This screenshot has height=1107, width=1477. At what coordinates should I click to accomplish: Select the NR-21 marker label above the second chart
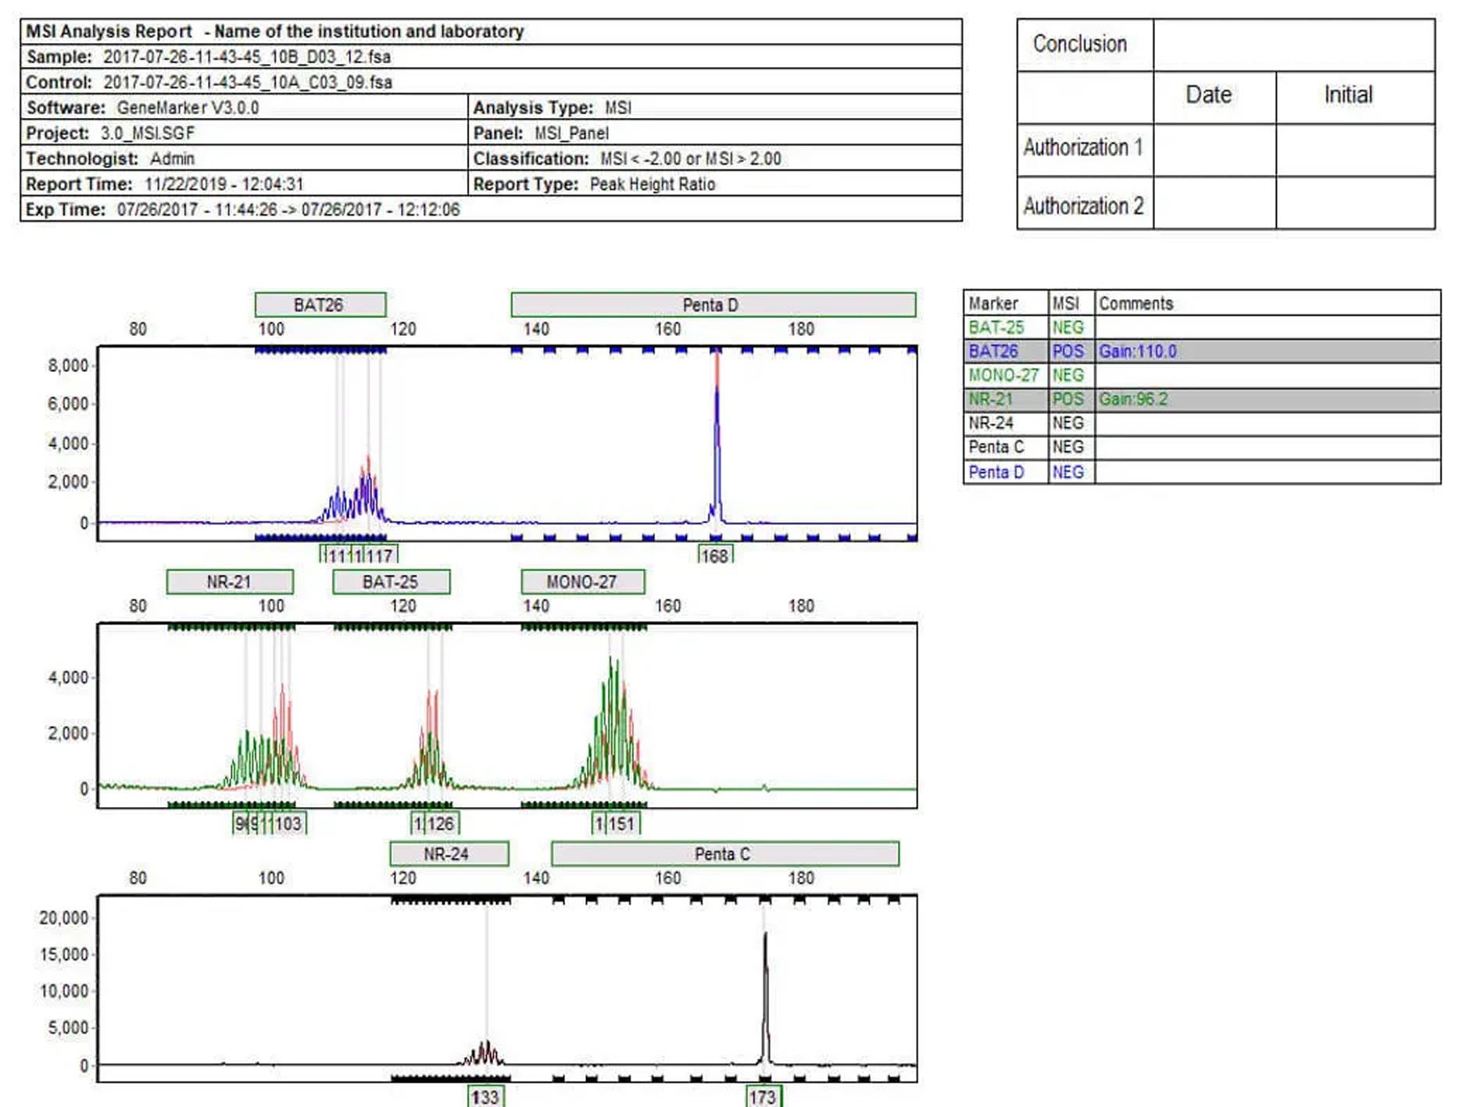point(229,582)
